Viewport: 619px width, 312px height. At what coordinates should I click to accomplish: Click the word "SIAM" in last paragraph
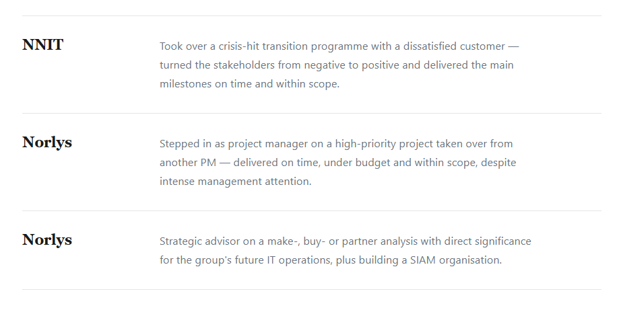click(x=423, y=260)
